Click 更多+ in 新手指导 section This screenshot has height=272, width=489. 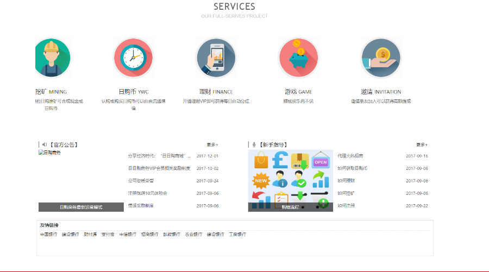(422, 144)
